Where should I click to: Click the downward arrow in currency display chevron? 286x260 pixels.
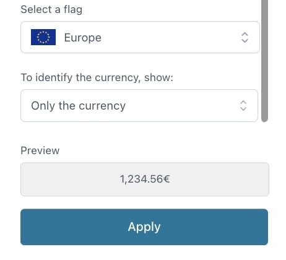coord(243,108)
